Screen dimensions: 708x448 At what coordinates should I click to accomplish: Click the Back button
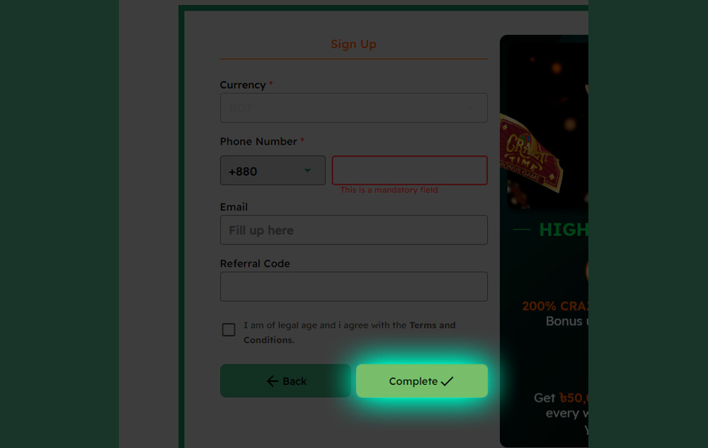[285, 381]
